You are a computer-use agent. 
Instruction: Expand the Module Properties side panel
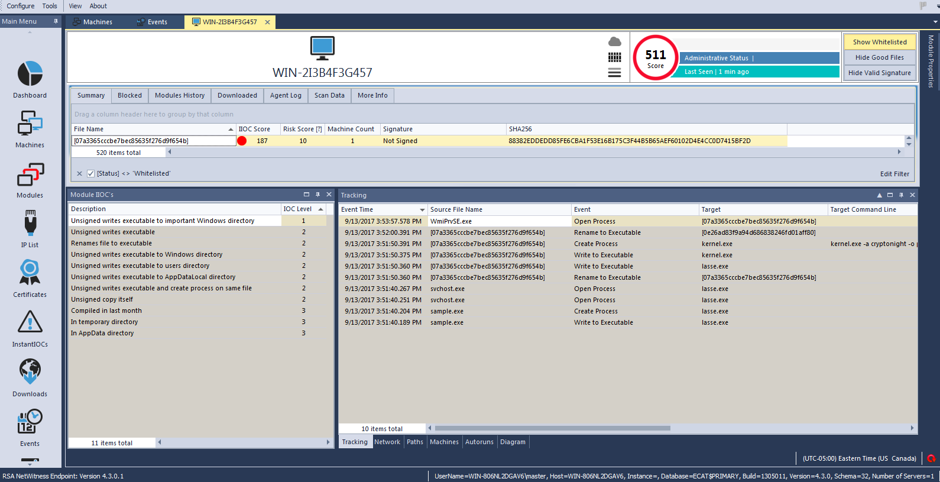[x=931, y=62]
